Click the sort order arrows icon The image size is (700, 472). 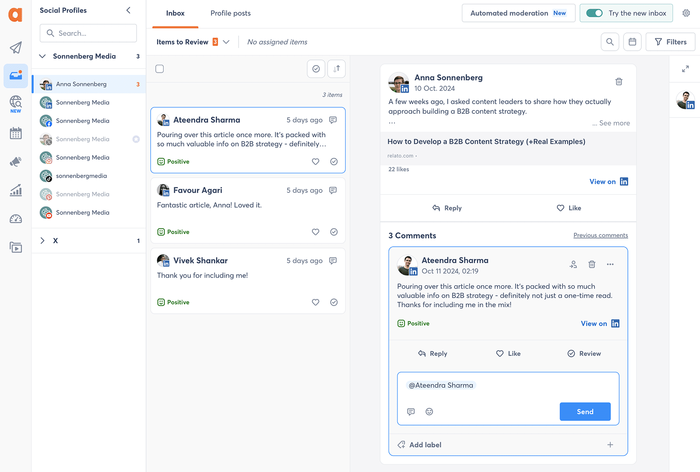pos(336,69)
